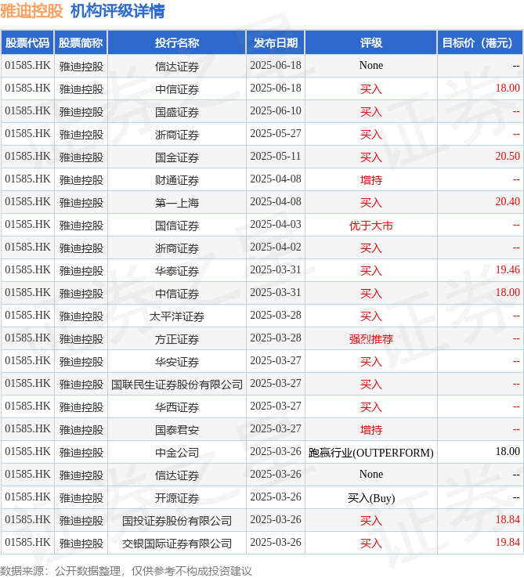Click 买入 rating in 国盛证券 row
This screenshot has width=524, height=578.
point(371,112)
